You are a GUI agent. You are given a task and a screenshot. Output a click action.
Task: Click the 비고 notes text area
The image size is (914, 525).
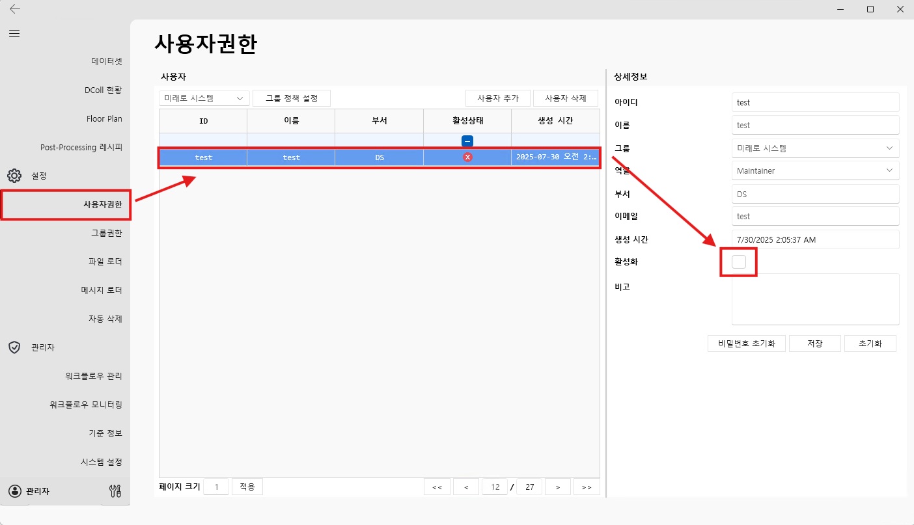815,299
